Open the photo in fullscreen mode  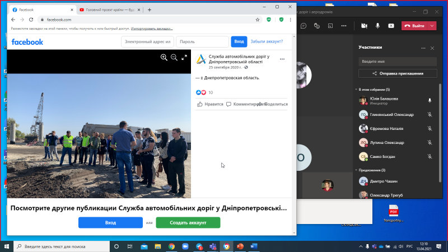pos(184,58)
